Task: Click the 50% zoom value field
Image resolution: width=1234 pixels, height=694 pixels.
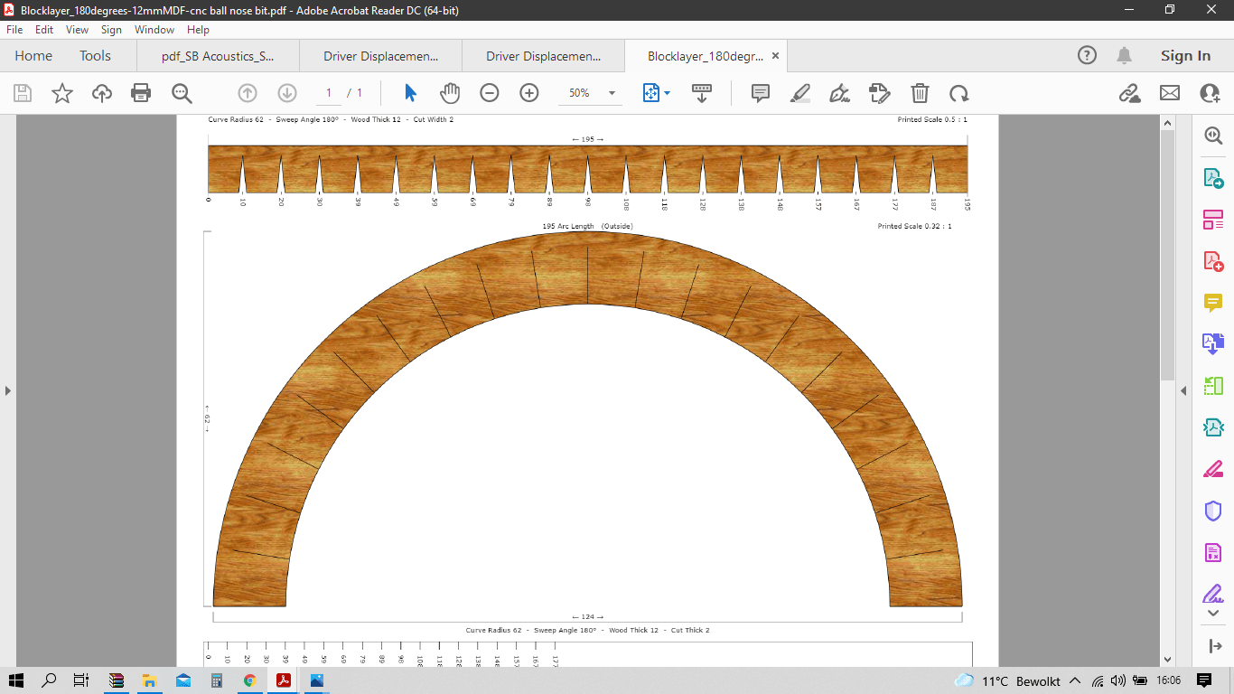Action: point(579,93)
